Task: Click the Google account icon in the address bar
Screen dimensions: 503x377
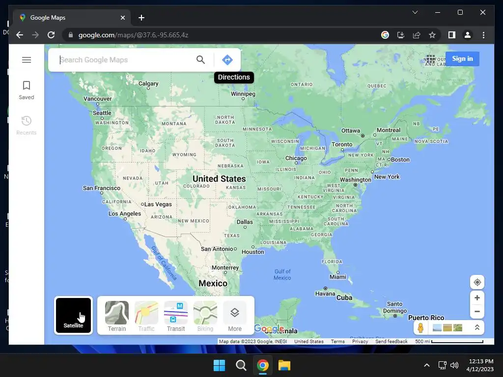Action: (x=385, y=35)
